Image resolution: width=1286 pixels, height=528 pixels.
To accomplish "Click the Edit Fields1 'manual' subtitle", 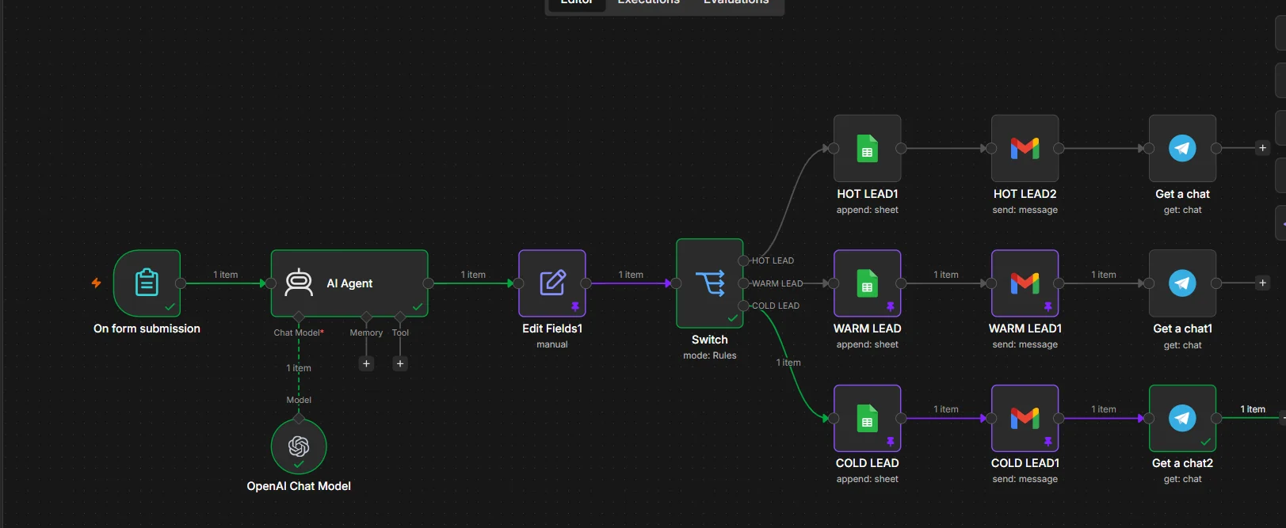I will coord(552,344).
